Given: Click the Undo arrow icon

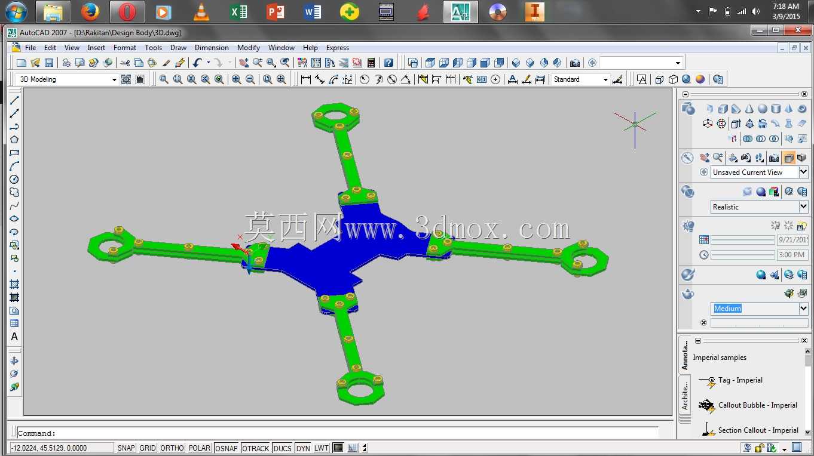Looking at the screenshot, I should pyautogui.click(x=197, y=63).
